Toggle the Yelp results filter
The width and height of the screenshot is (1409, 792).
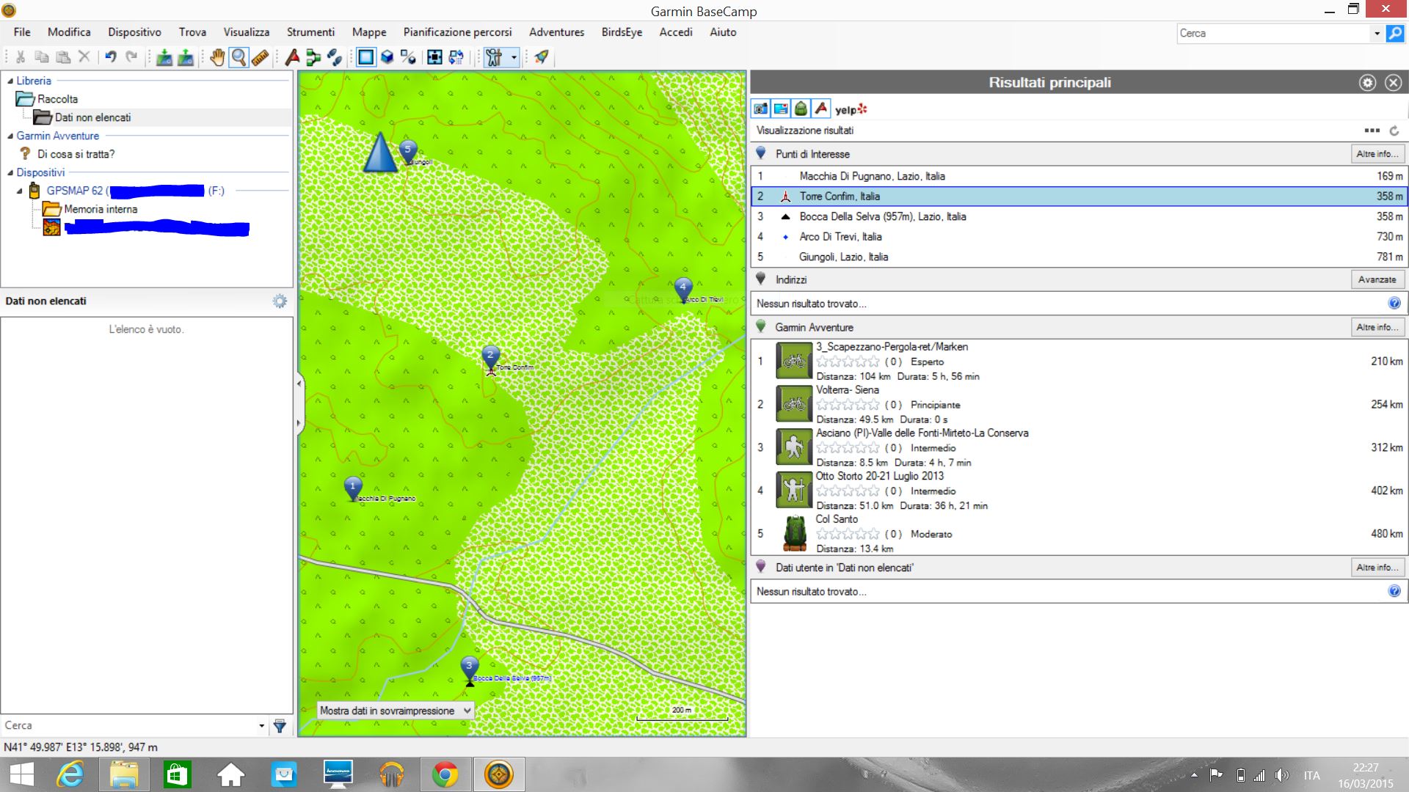(x=851, y=109)
